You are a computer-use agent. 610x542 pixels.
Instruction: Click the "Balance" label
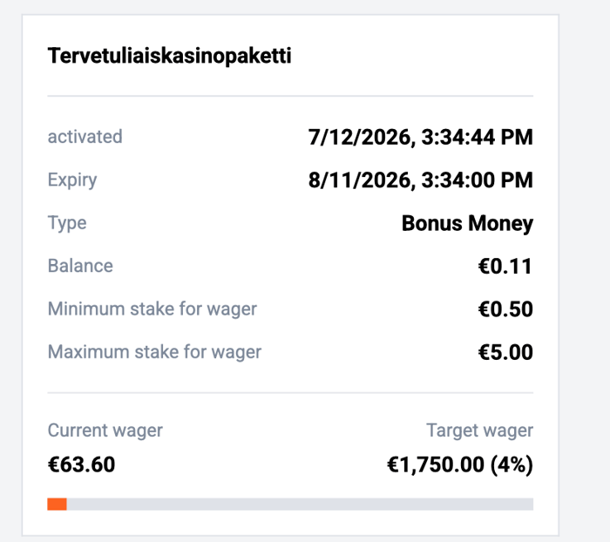tap(80, 266)
